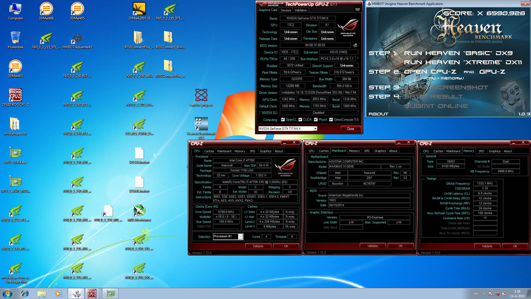Open Windows Media Player taskbar icon
This screenshot has width=531, height=299.
[58, 293]
